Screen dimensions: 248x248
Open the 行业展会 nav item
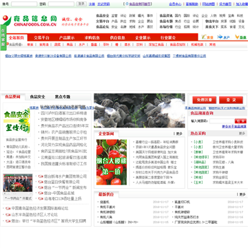click(x=168, y=38)
